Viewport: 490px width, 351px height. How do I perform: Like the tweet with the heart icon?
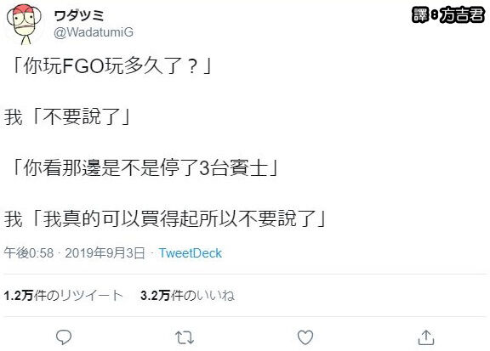(305, 337)
